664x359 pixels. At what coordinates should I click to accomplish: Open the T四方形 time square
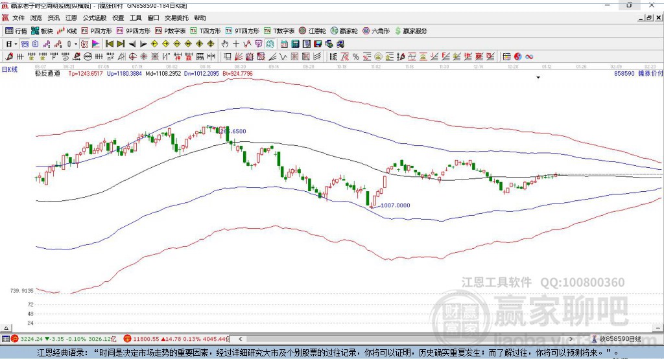point(206,31)
